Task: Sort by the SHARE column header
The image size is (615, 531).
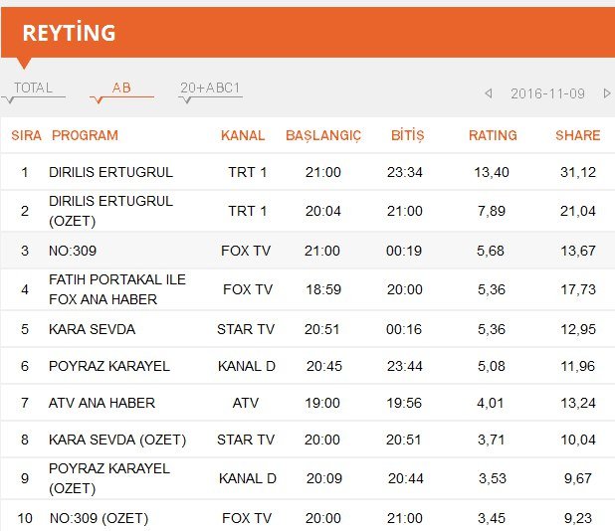Action: (x=578, y=135)
